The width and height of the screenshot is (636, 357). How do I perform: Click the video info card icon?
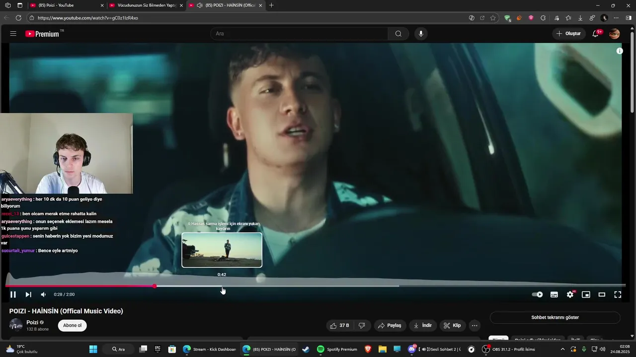click(620, 51)
